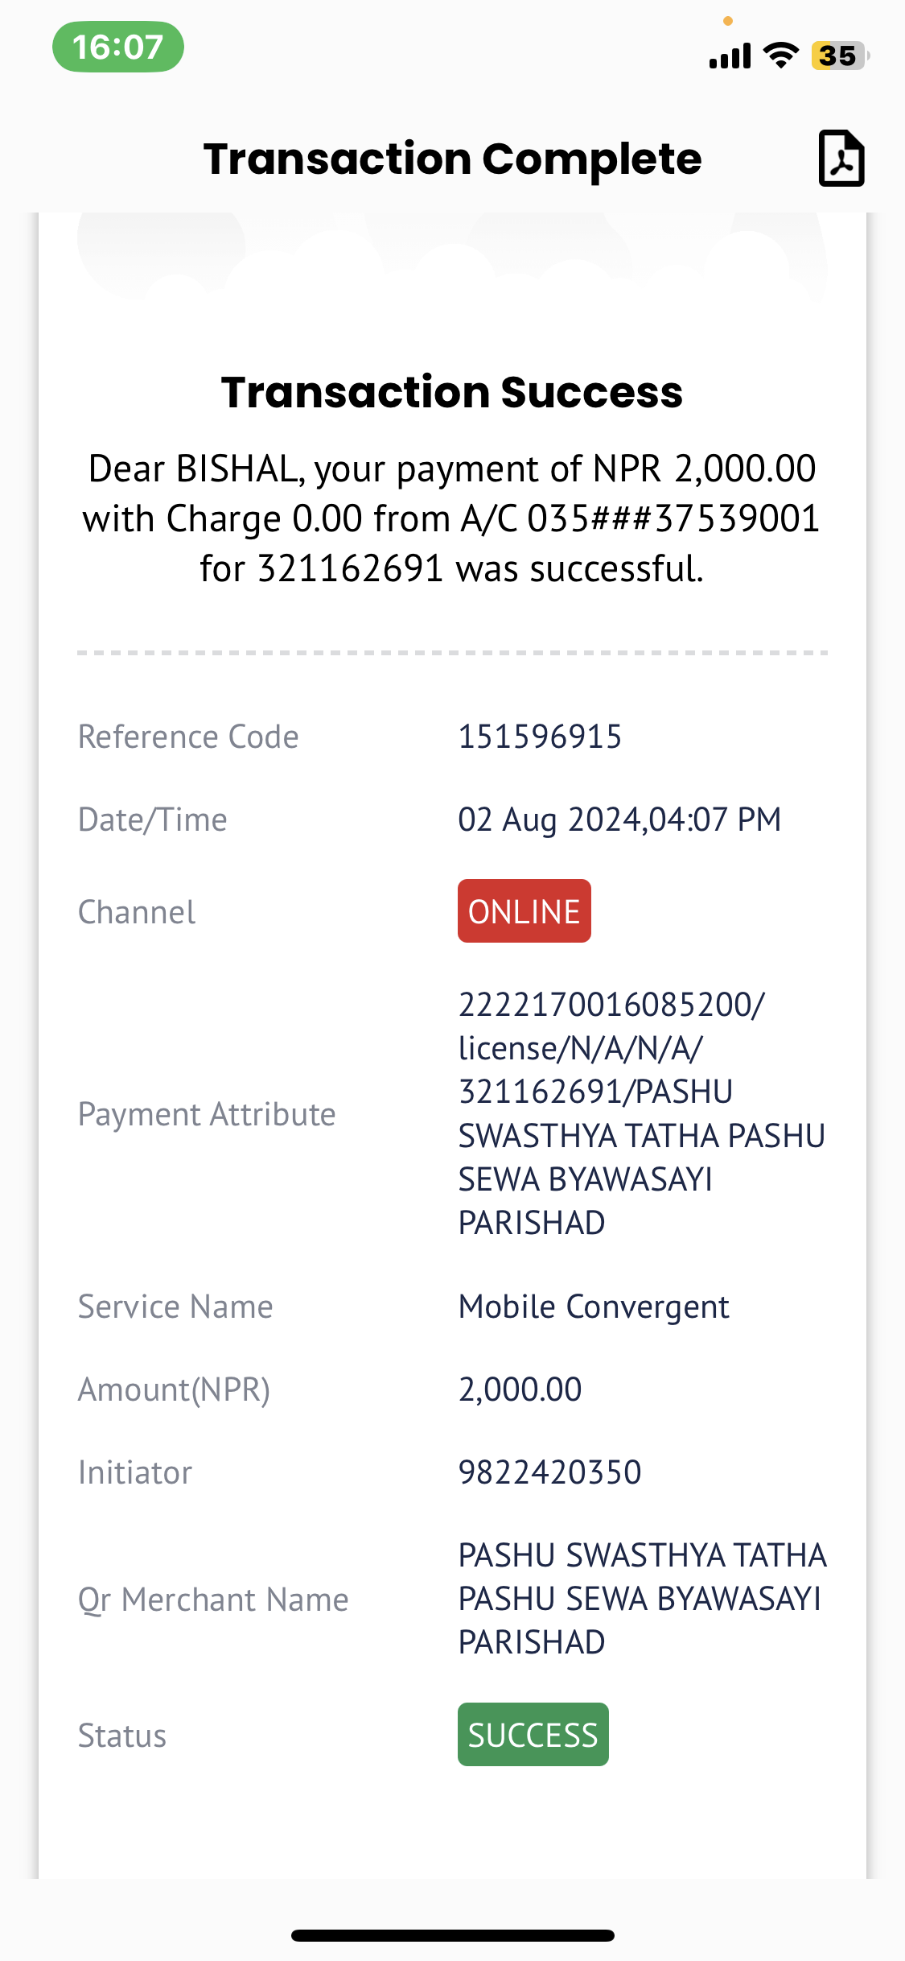
Task: Tap the green SUCCESS status badge
Action: [533, 1735]
